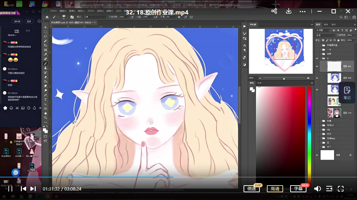The image size is (357, 200).
Task: Select the Zoom tool
Action: (x=46, y=118)
